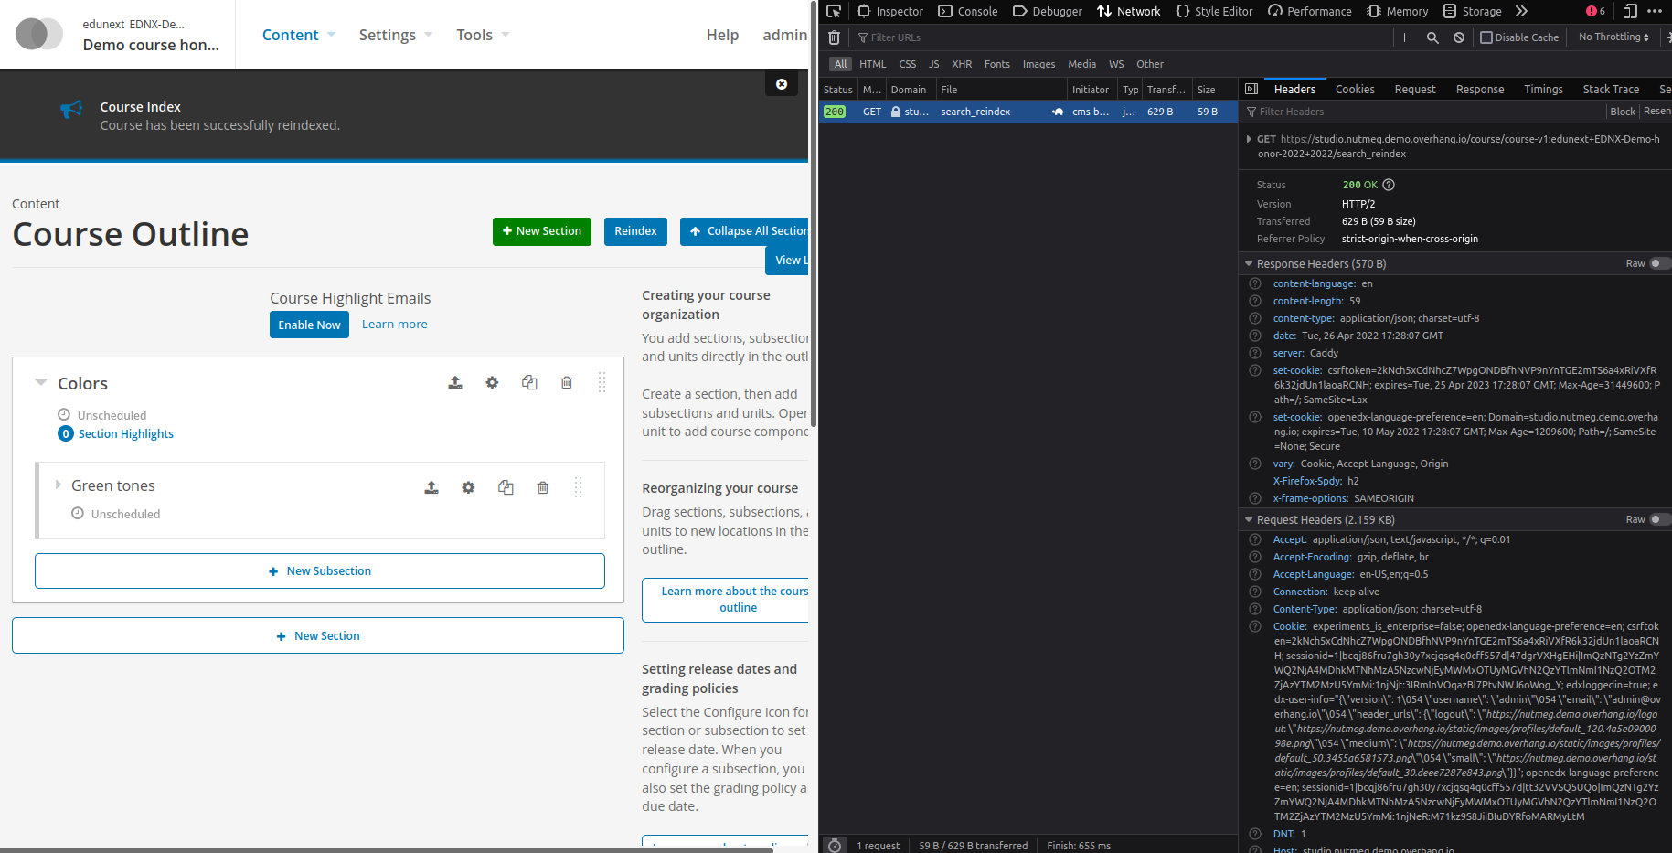Toggle Raw view for Request Headers
The height and width of the screenshot is (853, 1672).
coord(1659,519)
